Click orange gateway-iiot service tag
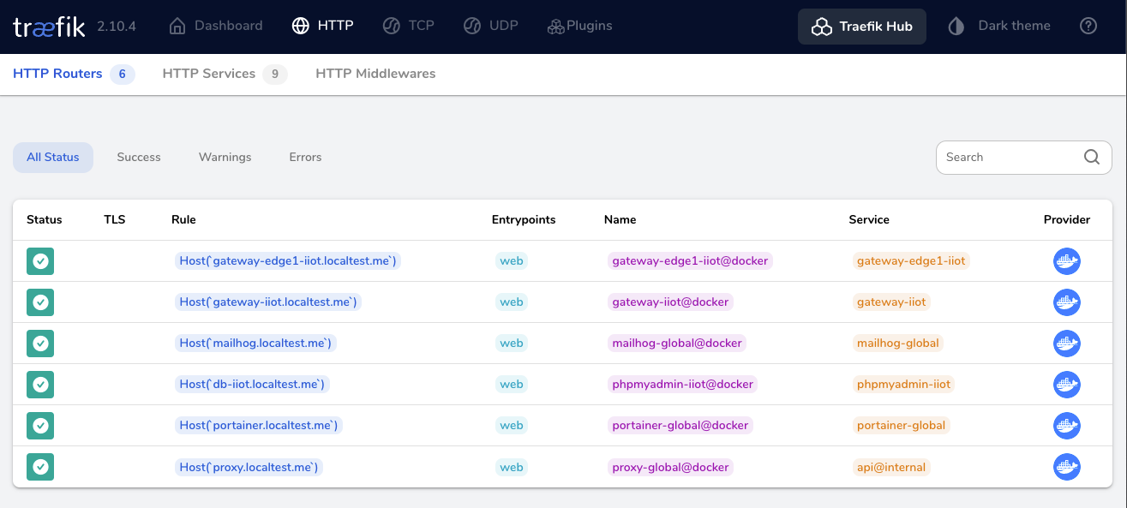 click(891, 302)
